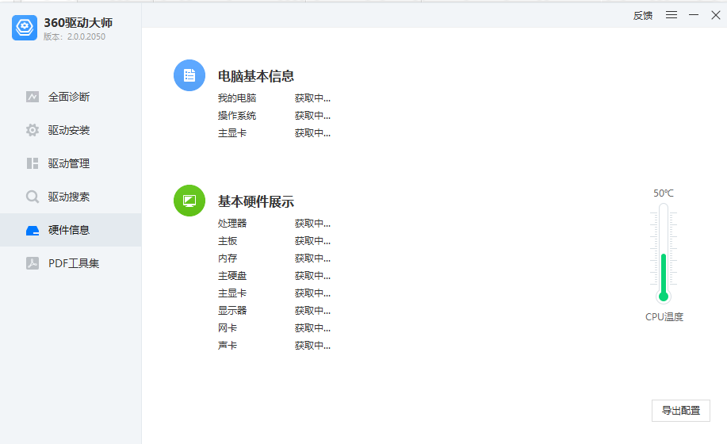This screenshot has height=444, width=727.
Task: Click the green 基本硬件展示 monitor icon
Action: coord(189,201)
